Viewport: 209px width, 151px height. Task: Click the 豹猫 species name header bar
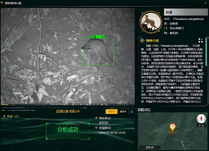coord(186,12)
